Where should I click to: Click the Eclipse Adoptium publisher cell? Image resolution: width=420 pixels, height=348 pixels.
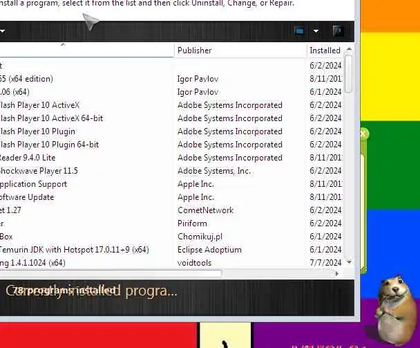209,250
